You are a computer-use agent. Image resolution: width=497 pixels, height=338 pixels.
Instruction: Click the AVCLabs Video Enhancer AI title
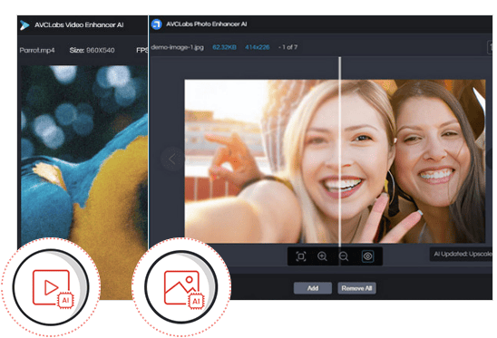point(79,25)
